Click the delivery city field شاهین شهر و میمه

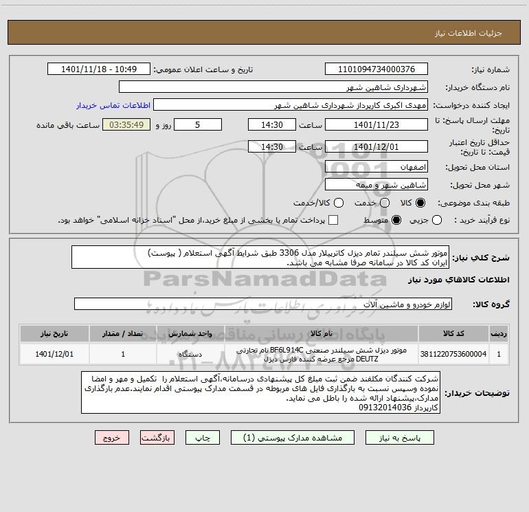376,184
